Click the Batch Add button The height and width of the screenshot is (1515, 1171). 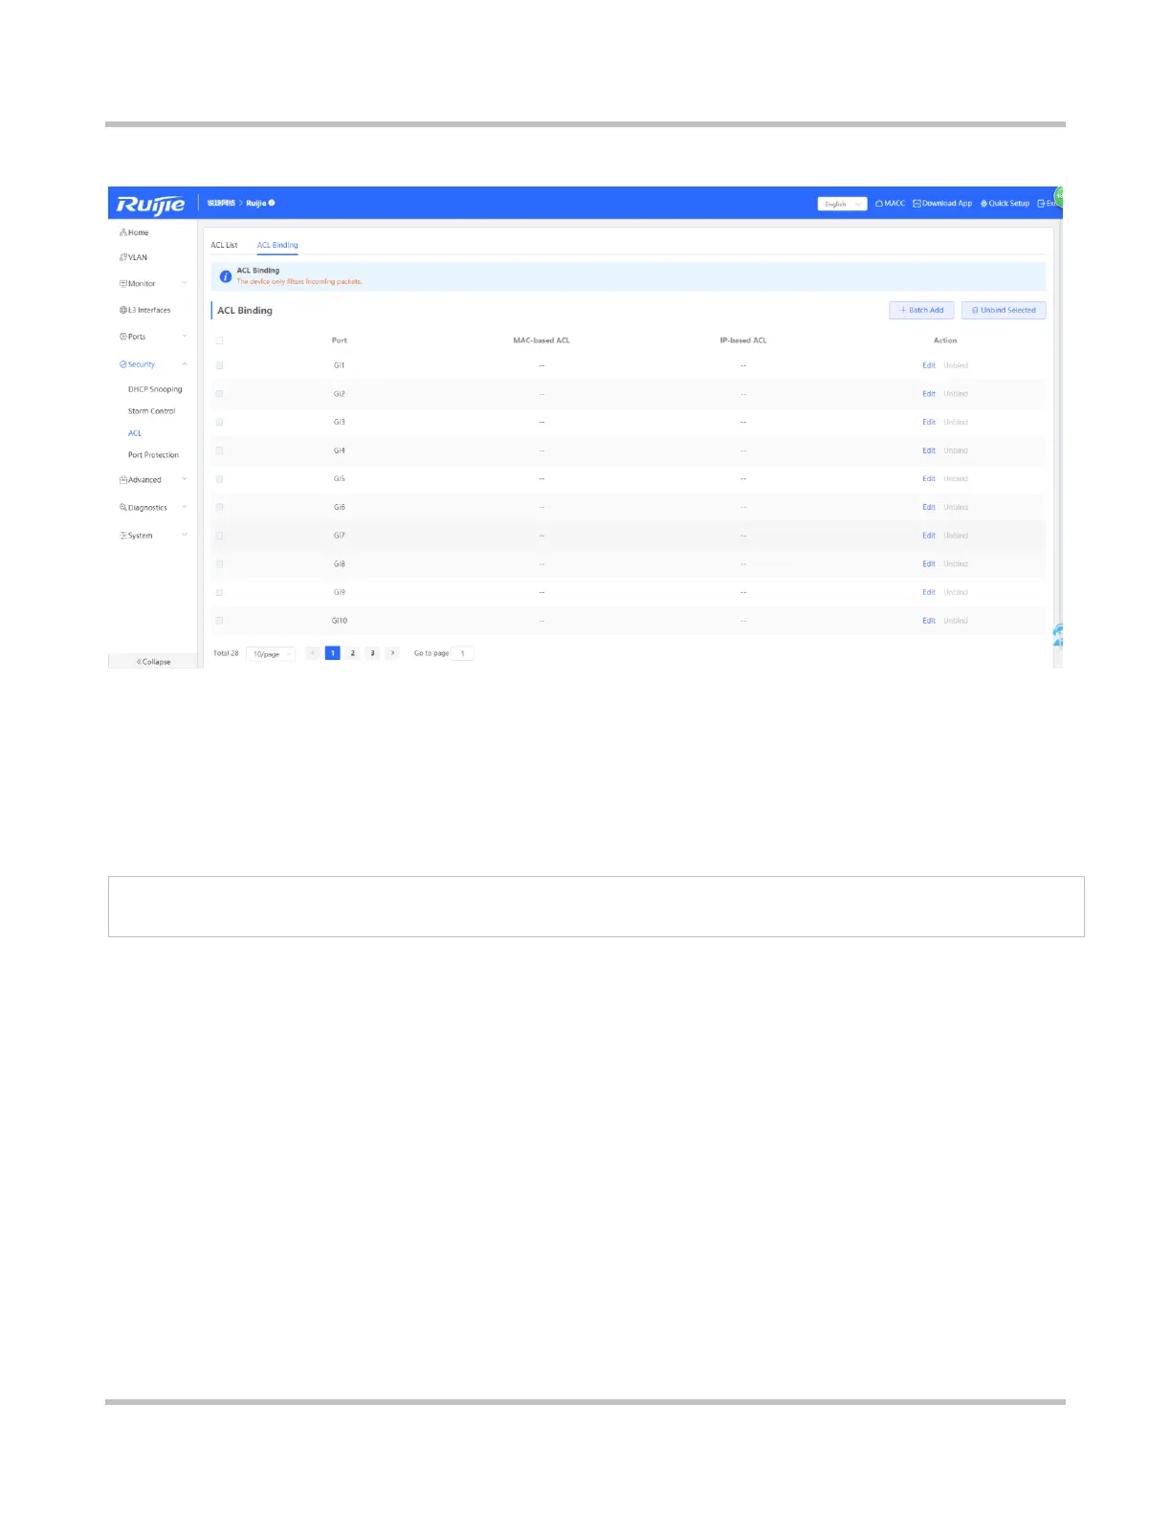coord(921,310)
